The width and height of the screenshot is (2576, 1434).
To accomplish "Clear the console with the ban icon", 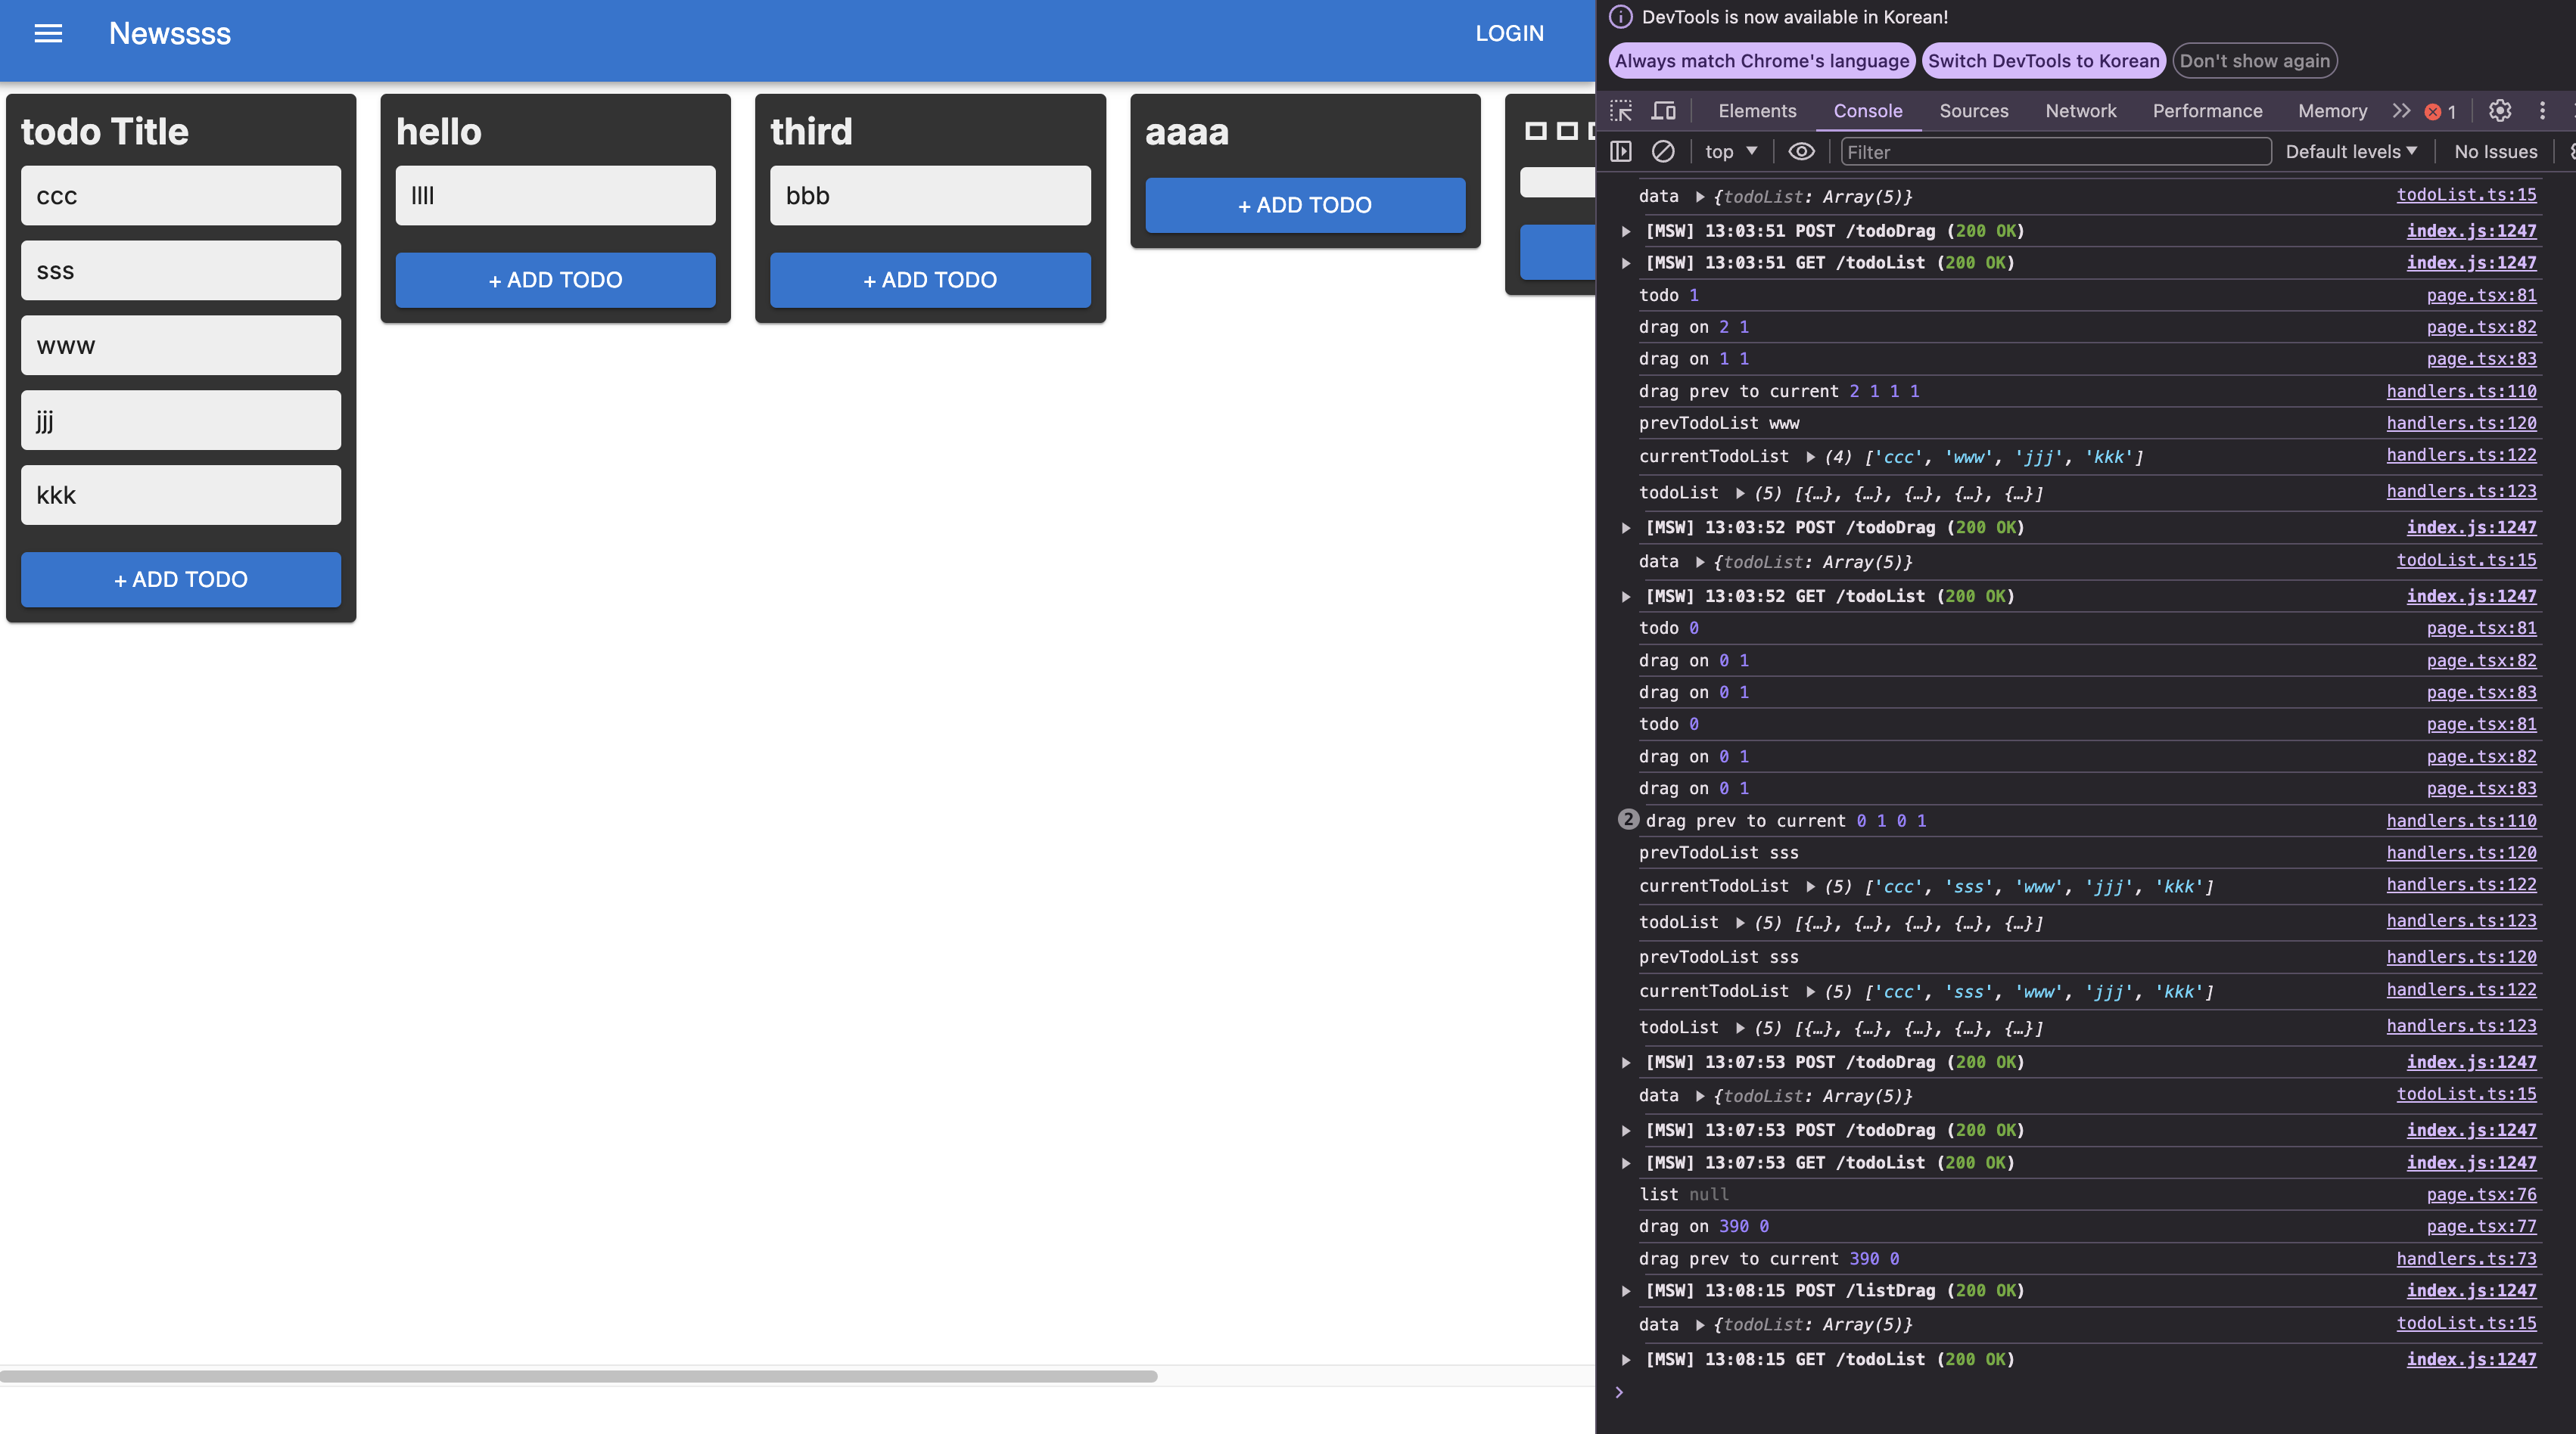I will coord(1663,152).
